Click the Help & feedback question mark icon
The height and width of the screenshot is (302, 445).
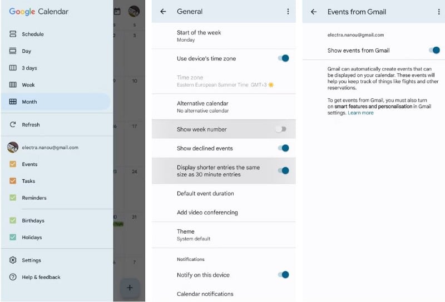[x=13, y=277]
